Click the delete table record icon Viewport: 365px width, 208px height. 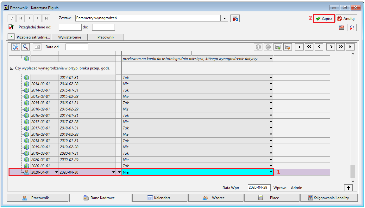click(x=287, y=47)
